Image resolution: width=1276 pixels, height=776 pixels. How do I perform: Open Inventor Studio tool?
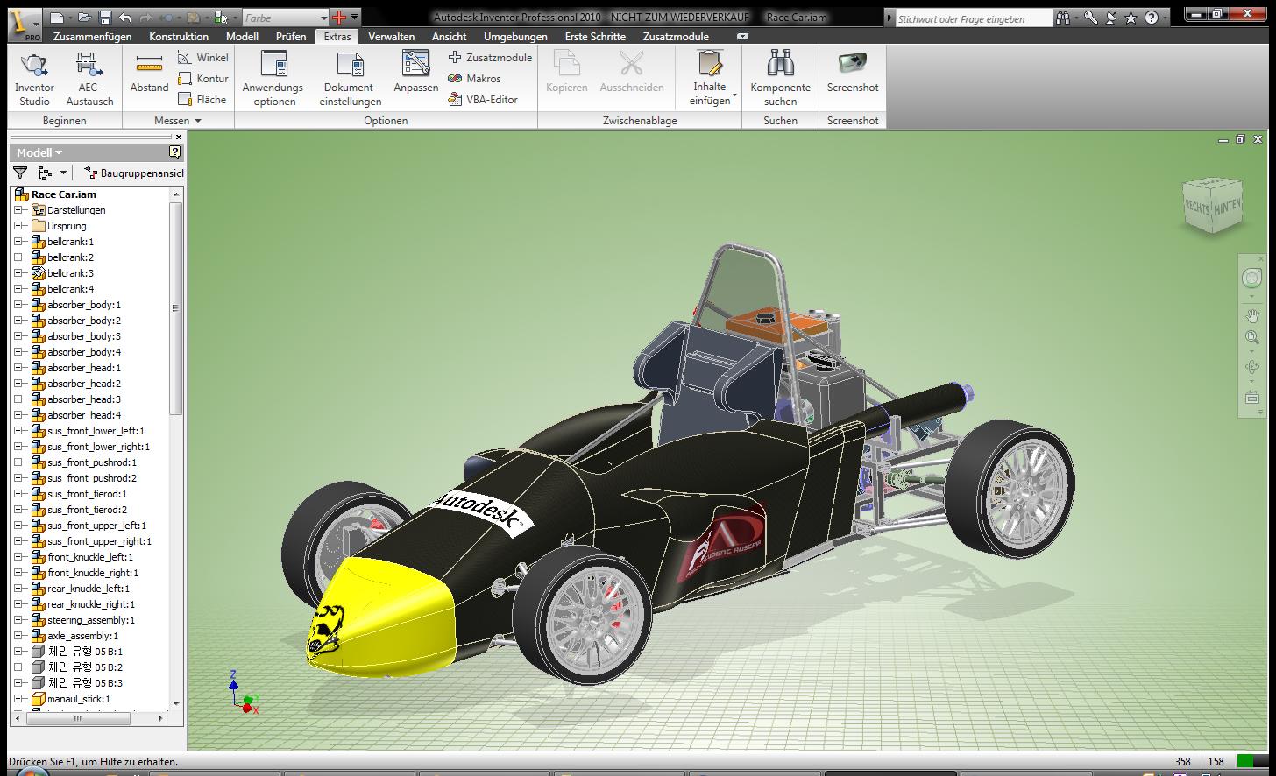tap(34, 79)
